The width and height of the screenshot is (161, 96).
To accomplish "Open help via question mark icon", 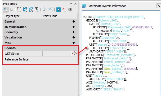I will click(x=70, y=10).
